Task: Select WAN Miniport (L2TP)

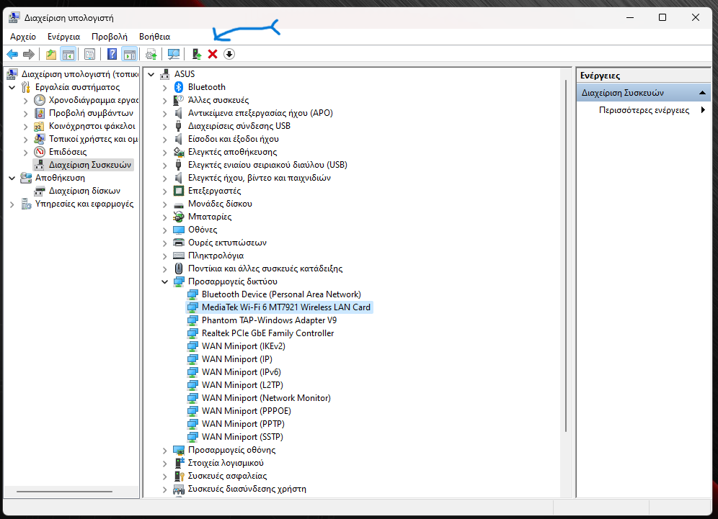Action: [x=242, y=385]
